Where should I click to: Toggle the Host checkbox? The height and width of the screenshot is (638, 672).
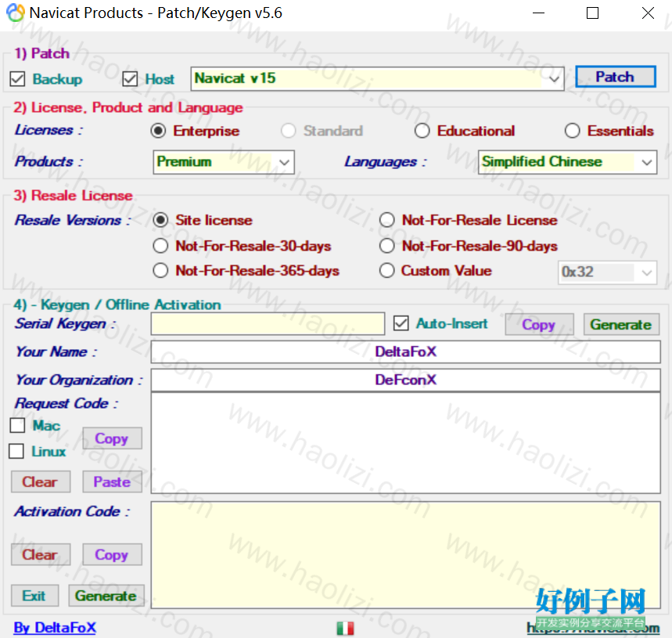(x=130, y=79)
